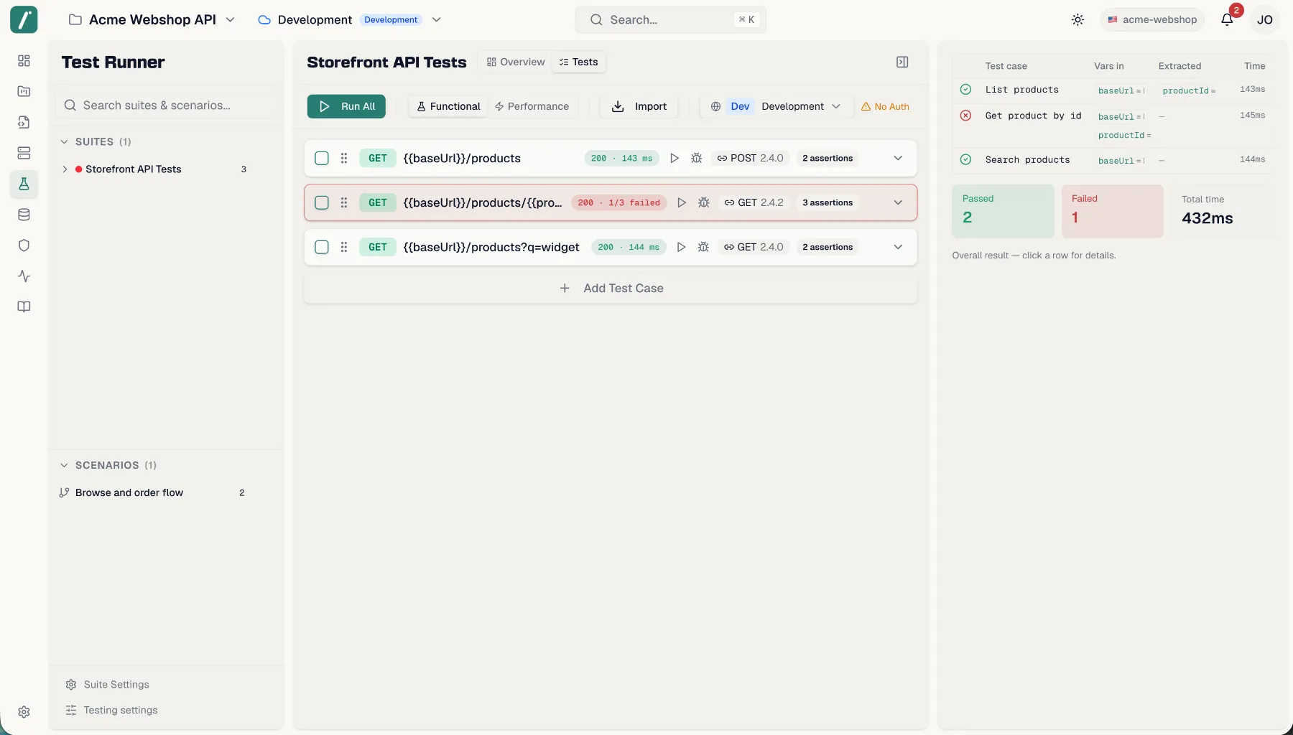Collapse the results side panel

tap(902, 62)
